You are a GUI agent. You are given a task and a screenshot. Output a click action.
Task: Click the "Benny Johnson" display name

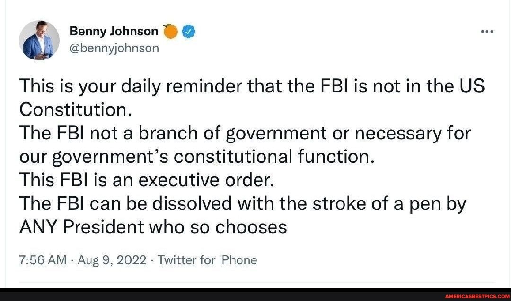click(x=114, y=32)
